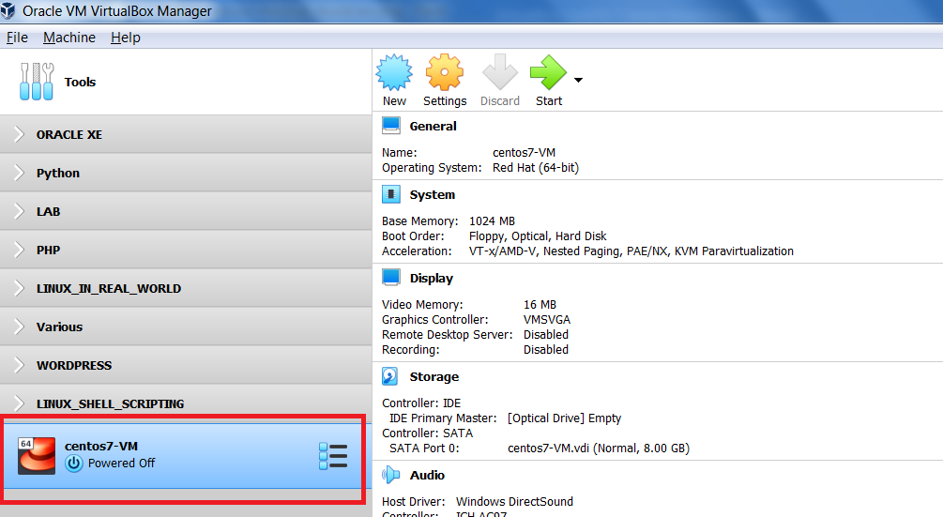Open centos7-VM list menu icon
943x517 pixels.
click(x=333, y=457)
